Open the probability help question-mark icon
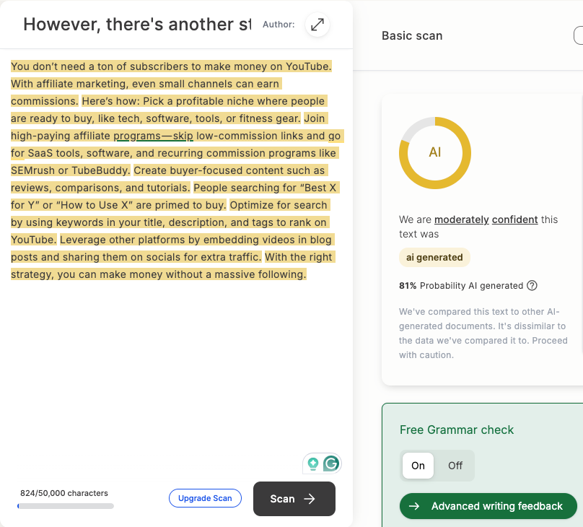Viewport: 583px width, 527px height. [x=532, y=286]
